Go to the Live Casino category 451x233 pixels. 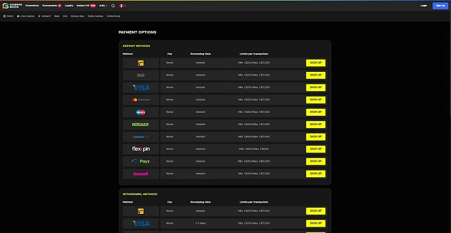pos(25,16)
